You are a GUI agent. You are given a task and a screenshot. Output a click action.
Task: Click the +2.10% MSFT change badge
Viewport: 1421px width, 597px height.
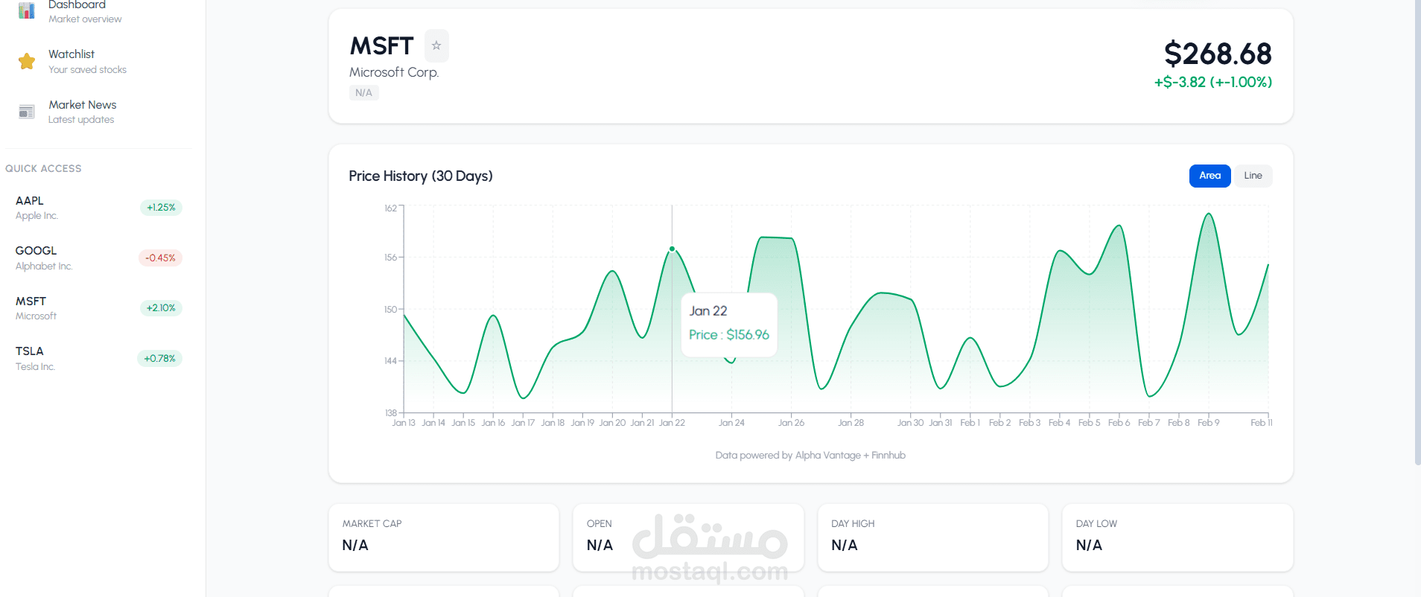161,308
